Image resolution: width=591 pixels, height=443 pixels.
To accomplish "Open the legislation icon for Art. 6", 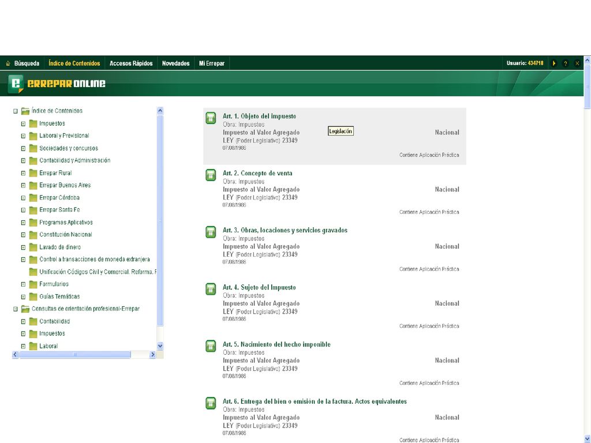I will tap(211, 403).
